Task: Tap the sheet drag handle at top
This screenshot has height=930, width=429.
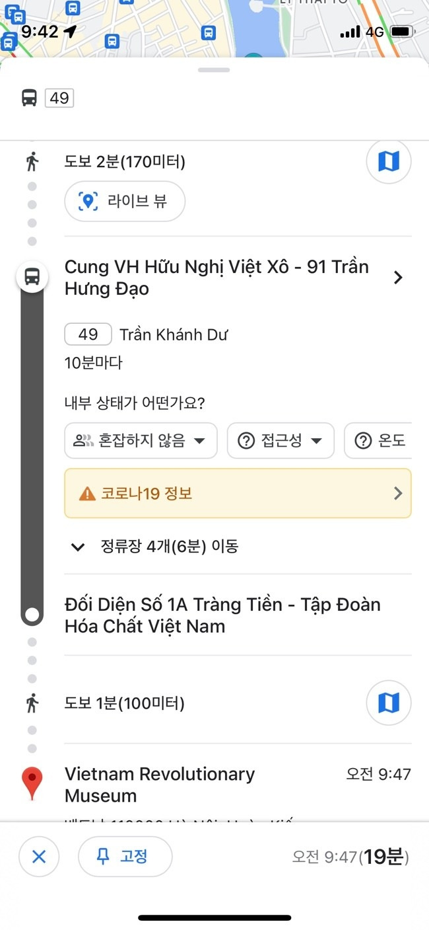Action: (x=213, y=70)
